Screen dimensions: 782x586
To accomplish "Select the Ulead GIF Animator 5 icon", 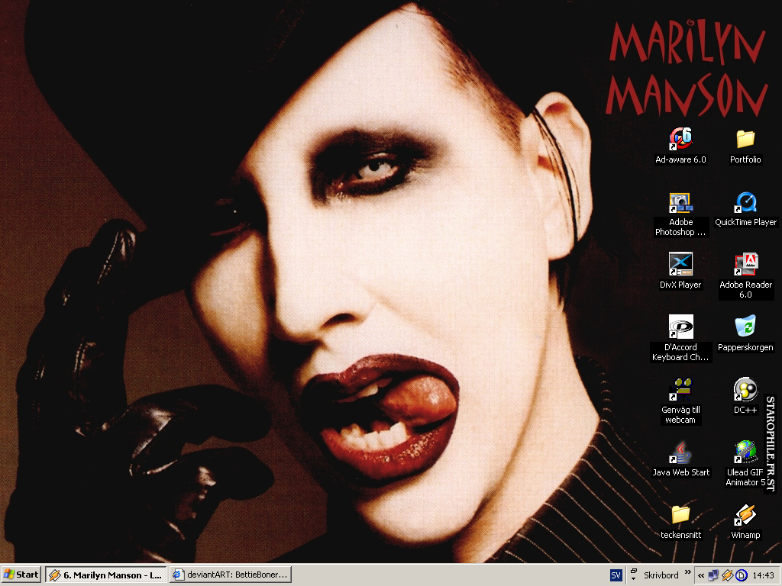I will coord(745,452).
